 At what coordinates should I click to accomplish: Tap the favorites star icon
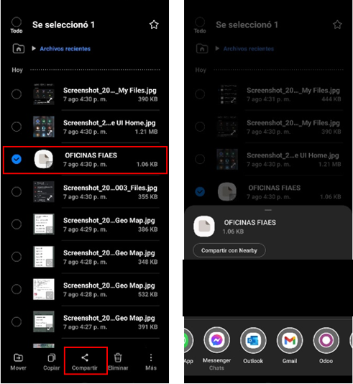pyautogui.click(x=154, y=24)
